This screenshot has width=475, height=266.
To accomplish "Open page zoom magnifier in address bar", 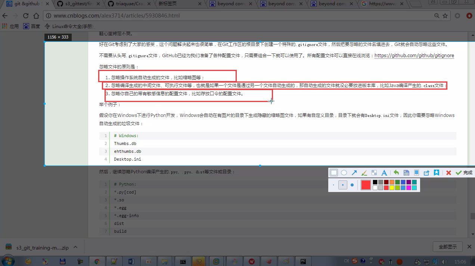I will (x=437, y=16).
